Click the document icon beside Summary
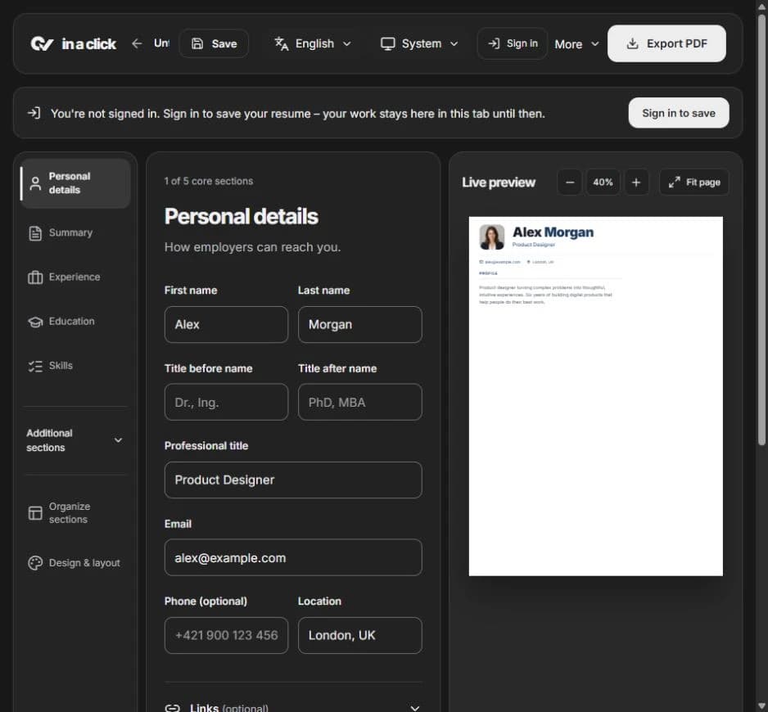Screen dimensions: 768x712 pyautogui.click(x=35, y=233)
